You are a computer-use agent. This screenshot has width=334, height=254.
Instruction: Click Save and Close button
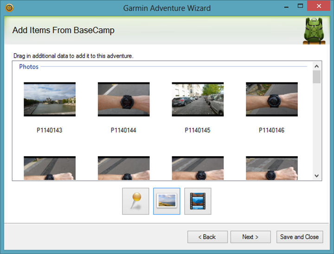[x=300, y=237]
